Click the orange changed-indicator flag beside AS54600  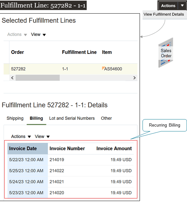point(103,68)
